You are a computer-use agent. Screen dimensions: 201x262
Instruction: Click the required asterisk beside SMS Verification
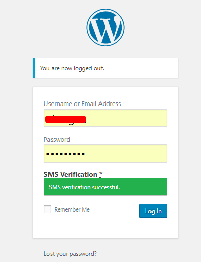point(100,174)
